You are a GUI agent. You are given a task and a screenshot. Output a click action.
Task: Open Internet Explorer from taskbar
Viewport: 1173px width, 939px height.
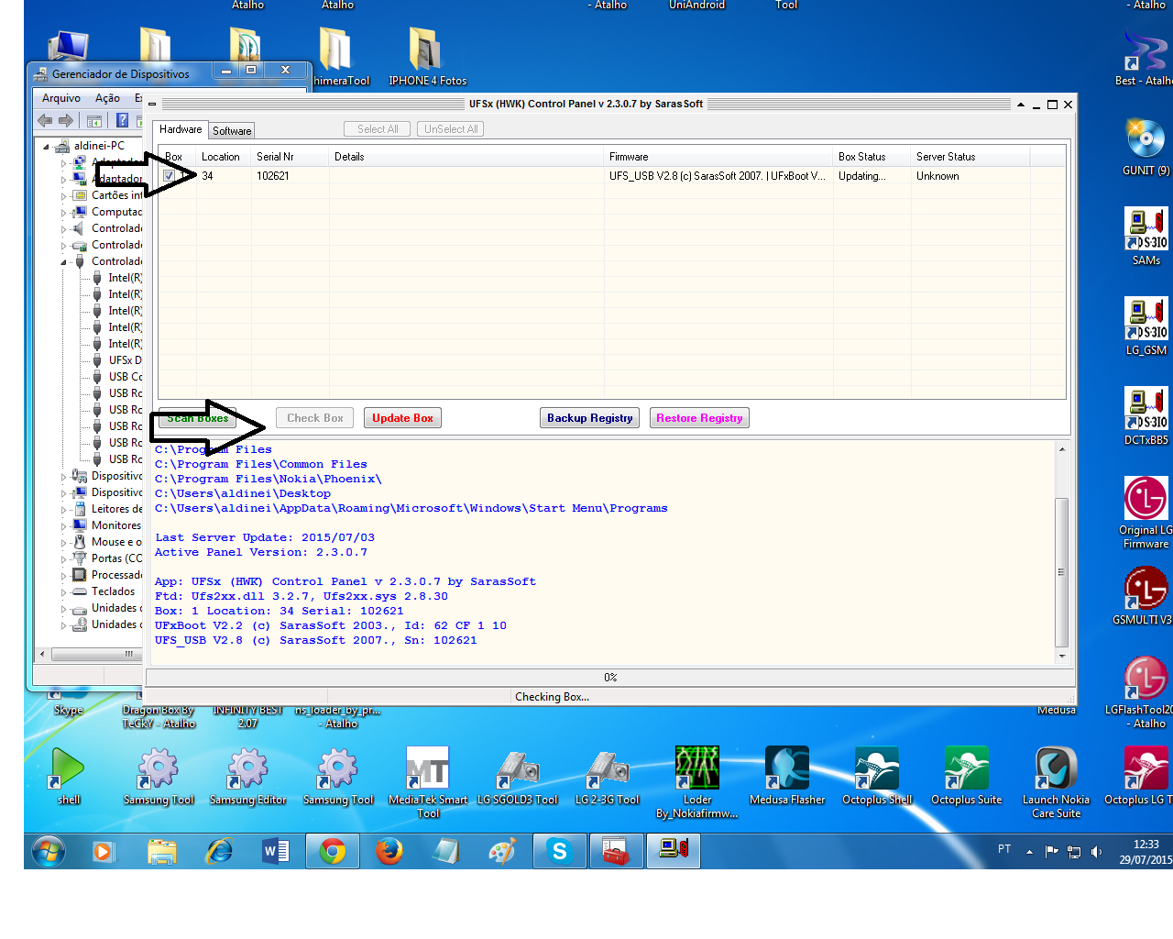pyautogui.click(x=219, y=851)
